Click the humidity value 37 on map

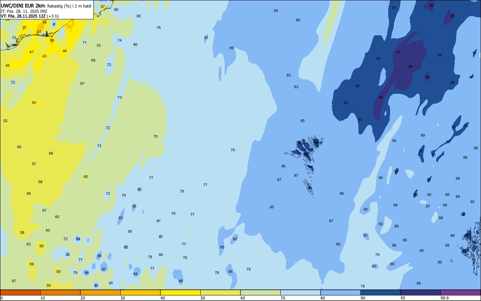[x=24, y=28]
